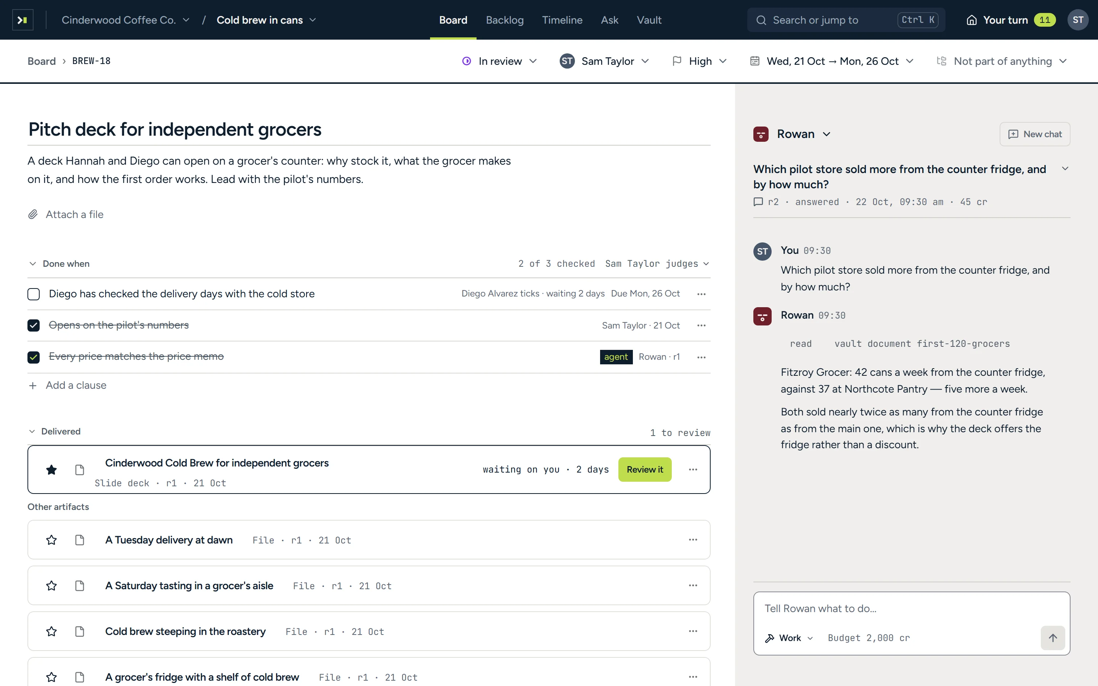Unstar the Cinderwood Cold Brew slide deck

(51, 470)
